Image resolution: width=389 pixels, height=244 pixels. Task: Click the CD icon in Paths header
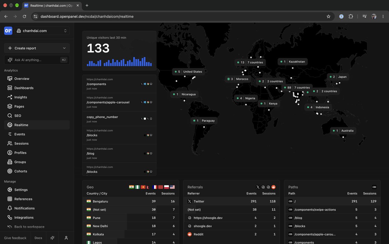[x=374, y=187]
